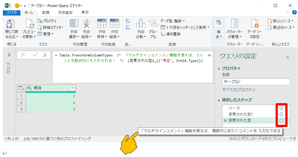Open the quick access toolbar dropdown arrow

25,6
